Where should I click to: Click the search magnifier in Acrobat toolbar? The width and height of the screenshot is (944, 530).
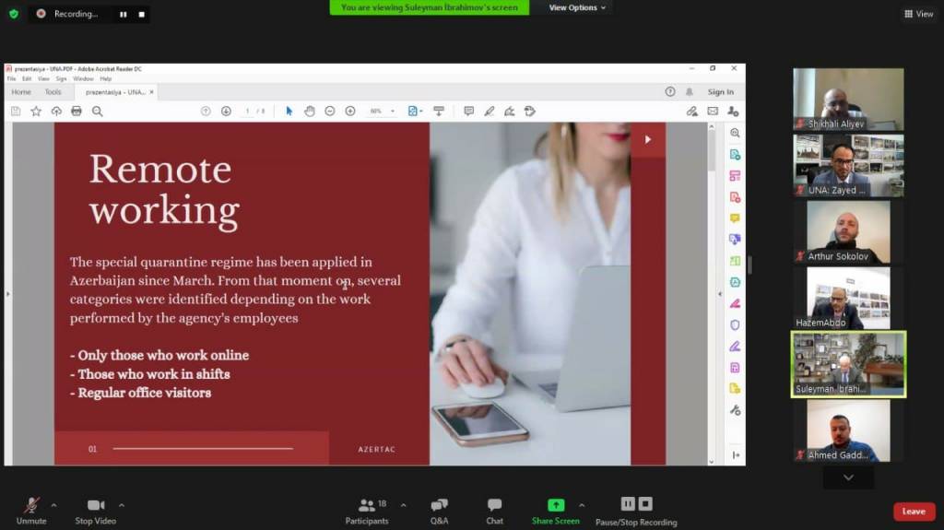pos(97,111)
